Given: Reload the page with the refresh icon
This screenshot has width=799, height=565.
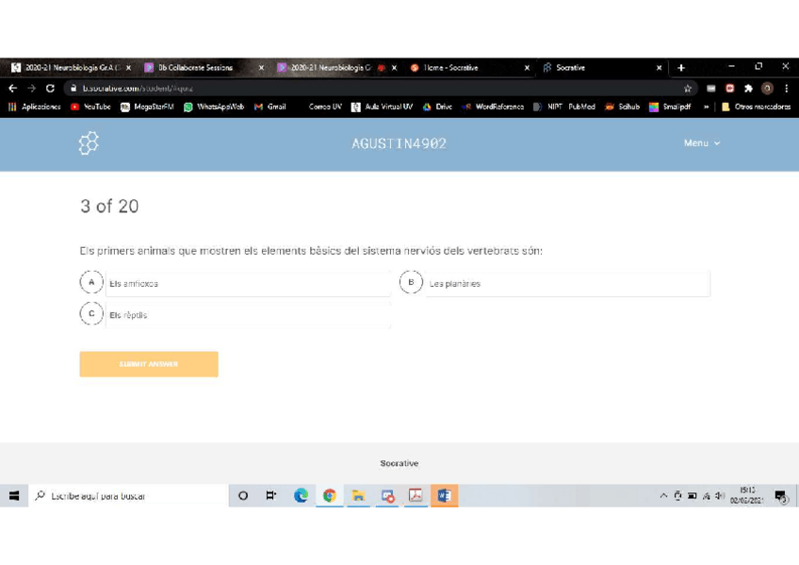Looking at the screenshot, I should pyautogui.click(x=50, y=88).
